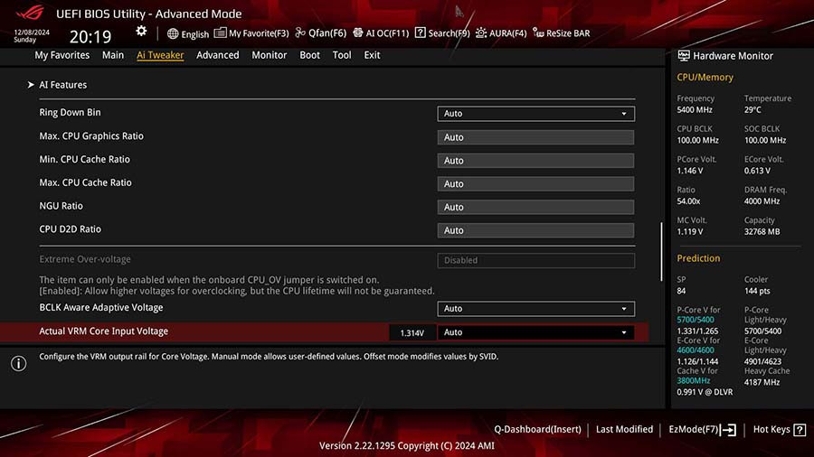
Task: Click the globe language icon
Action: click(x=173, y=33)
